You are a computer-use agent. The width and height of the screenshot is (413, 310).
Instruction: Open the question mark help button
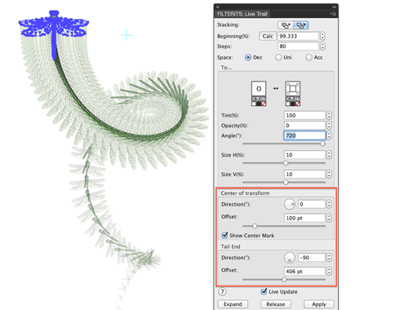pyautogui.click(x=222, y=292)
